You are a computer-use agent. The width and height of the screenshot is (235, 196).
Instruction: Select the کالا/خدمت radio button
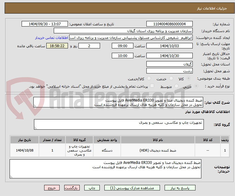149,78
